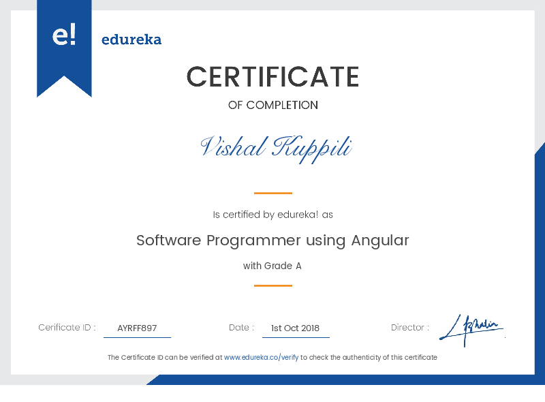This screenshot has height=402, width=545.
Task: Click the director's signature
Action: click(x=471, y=330)
